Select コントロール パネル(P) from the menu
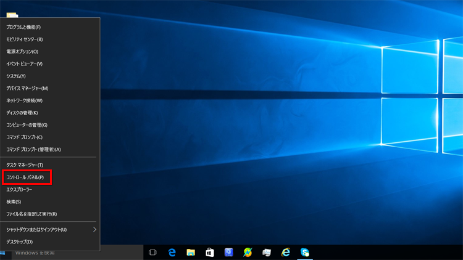 click(25, 177)
